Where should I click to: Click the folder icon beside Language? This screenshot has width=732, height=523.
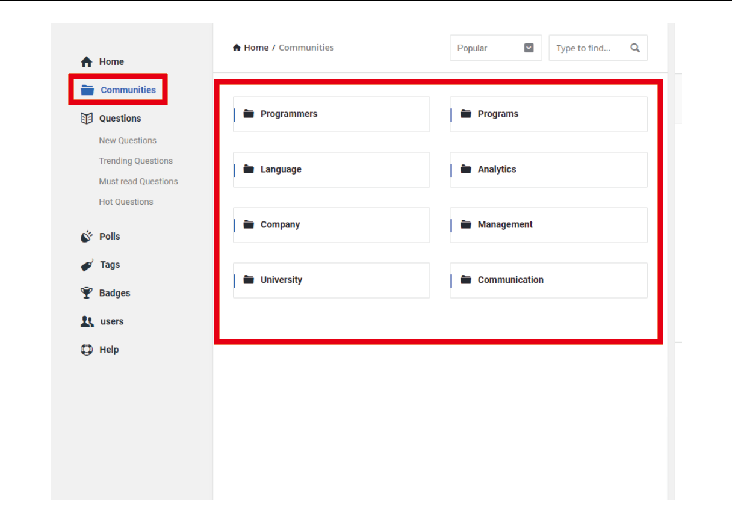coord(249,169)
